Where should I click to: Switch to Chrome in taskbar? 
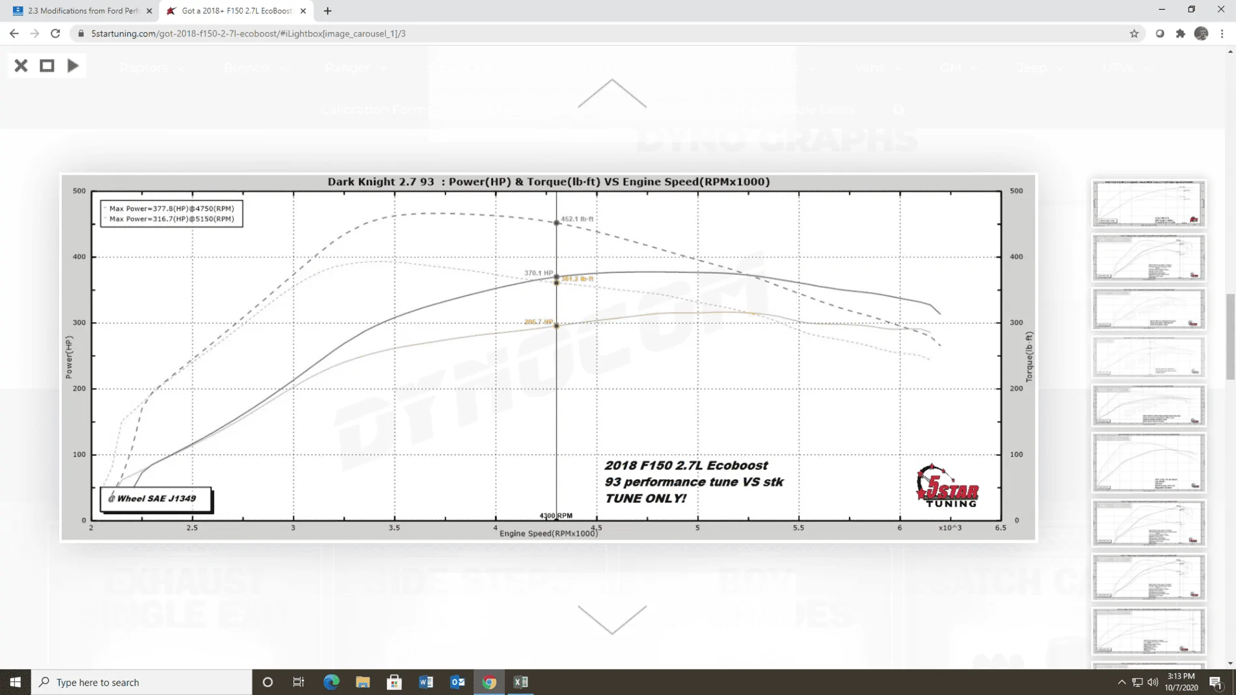tap(489, 682)
